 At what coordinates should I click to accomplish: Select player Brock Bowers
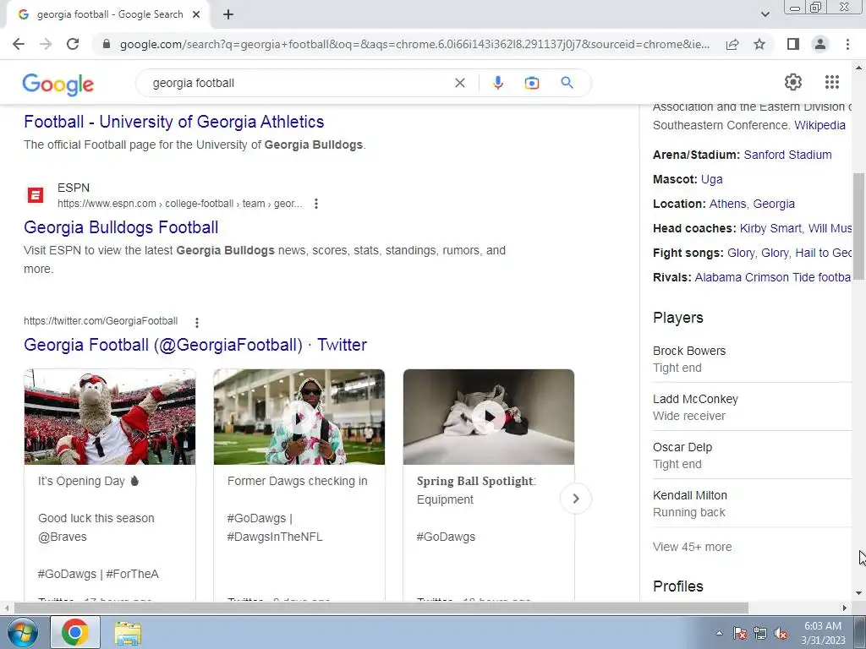pyautogui.click(x=689, y=351)
